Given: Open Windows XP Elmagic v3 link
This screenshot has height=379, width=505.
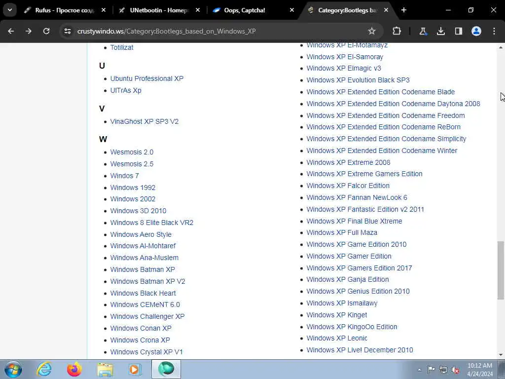Looking at the screenshot, I should click(x=344, y=68).
